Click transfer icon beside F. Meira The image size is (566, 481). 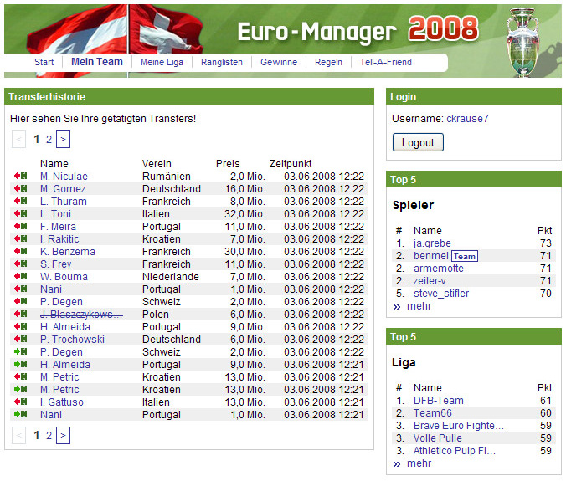[21, 227]
